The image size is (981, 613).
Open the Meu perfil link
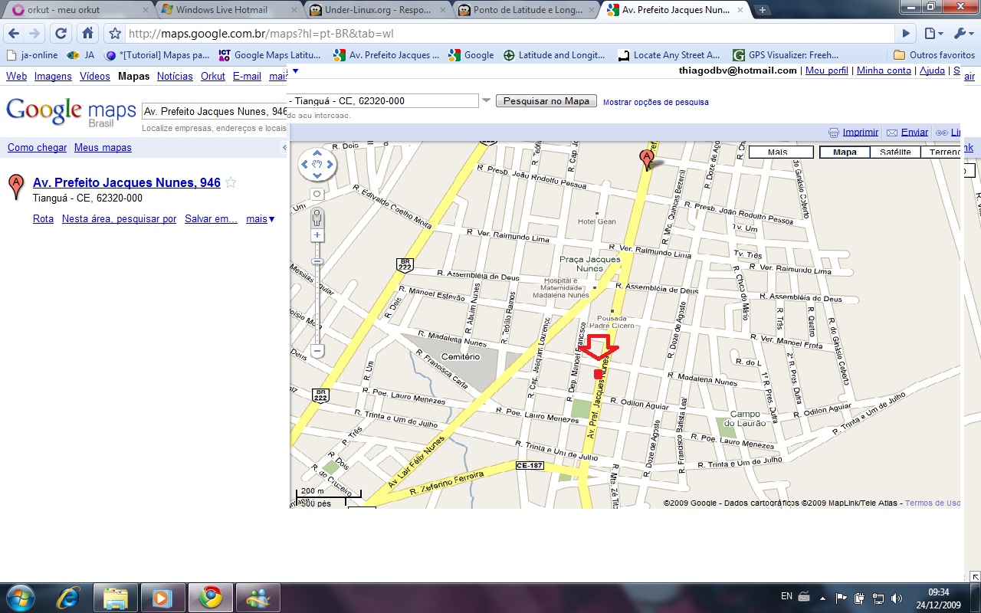(827, 70)
